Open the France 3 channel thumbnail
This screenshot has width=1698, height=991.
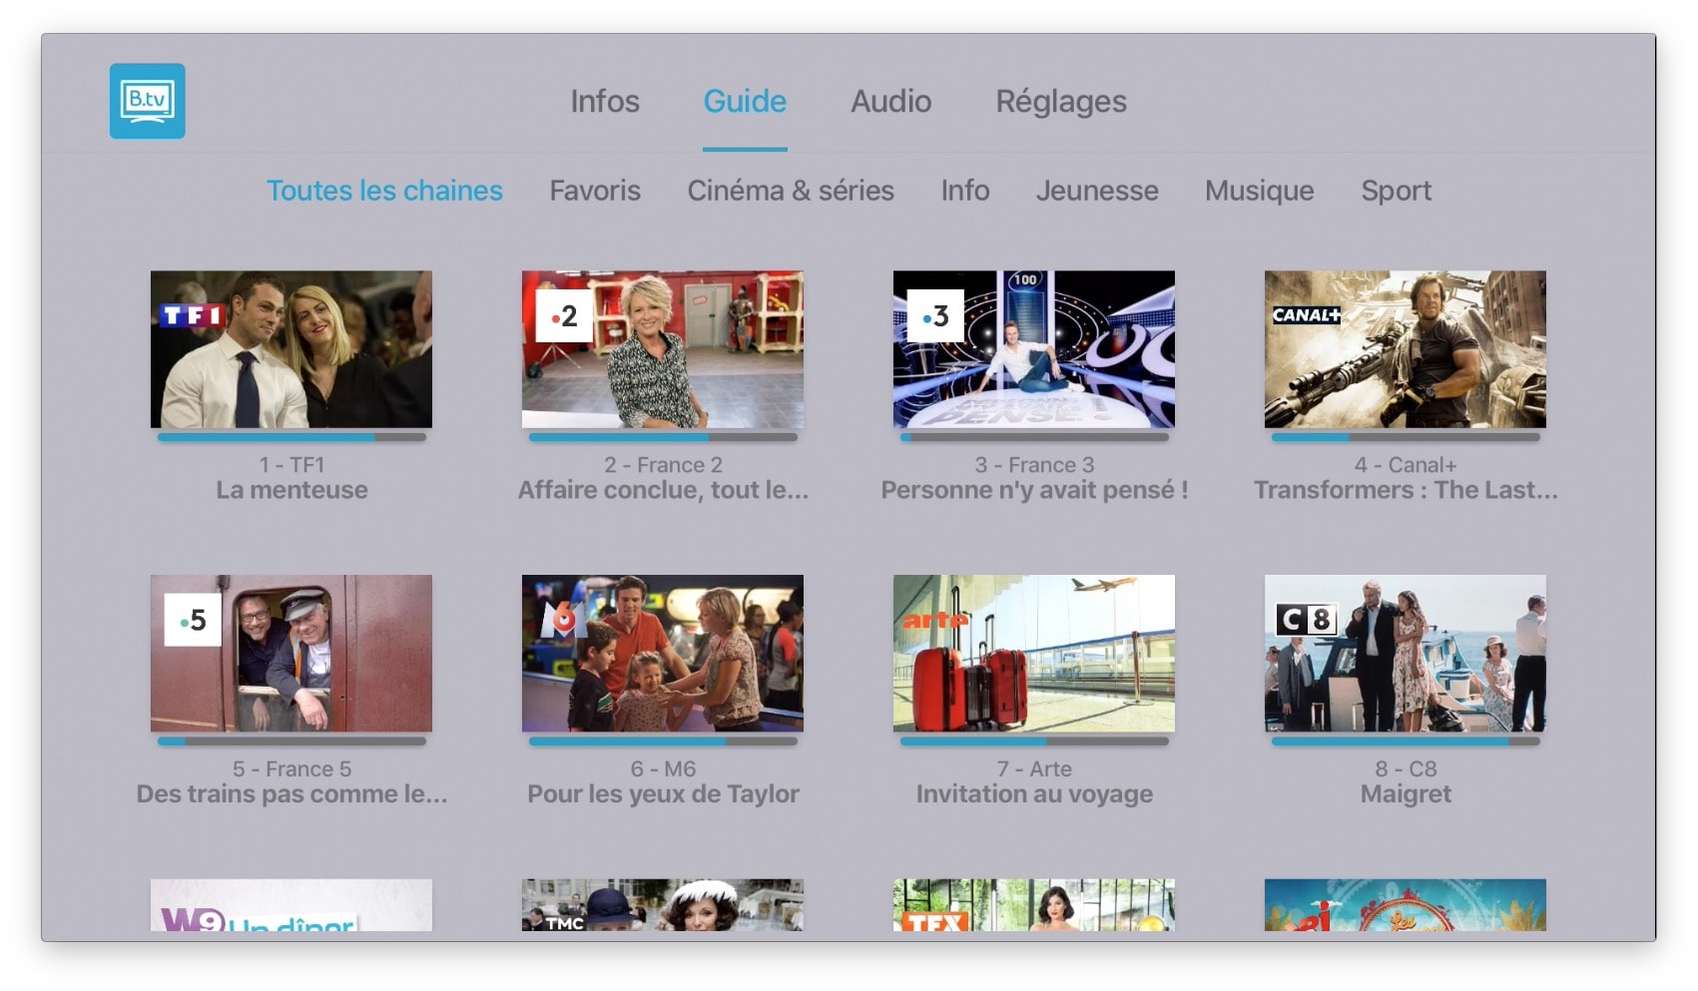[x=1034, y=349]
